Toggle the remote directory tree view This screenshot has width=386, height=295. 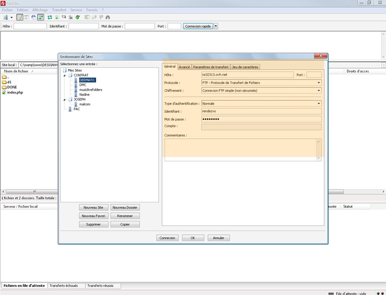[33, 17]
